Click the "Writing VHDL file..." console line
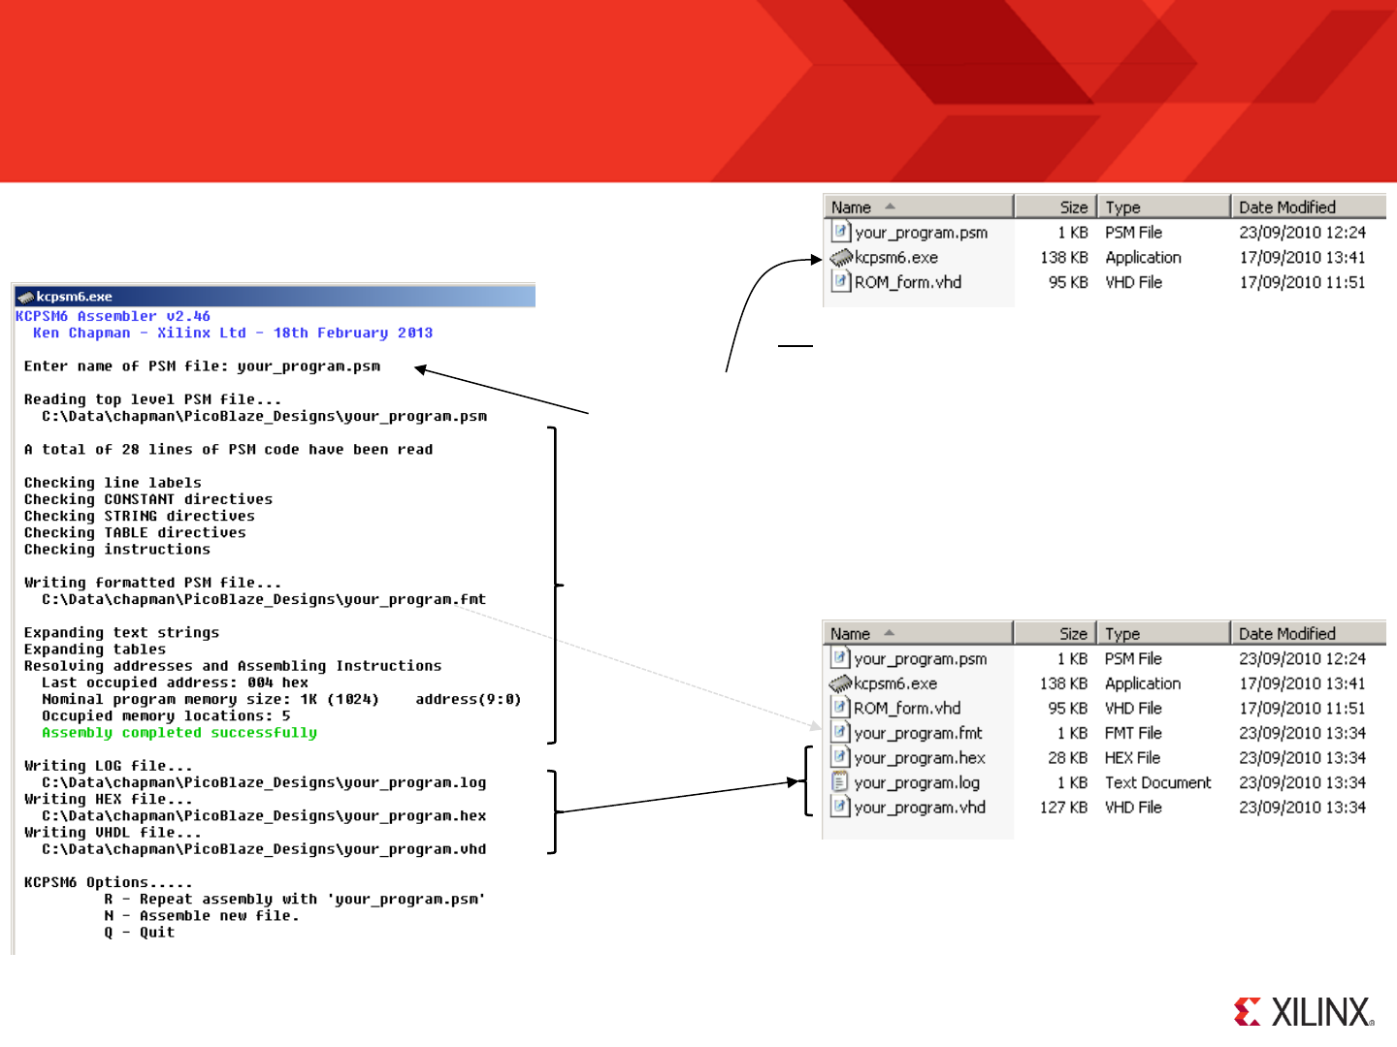The image size is (1397, 1047). (x=113, y=833)
